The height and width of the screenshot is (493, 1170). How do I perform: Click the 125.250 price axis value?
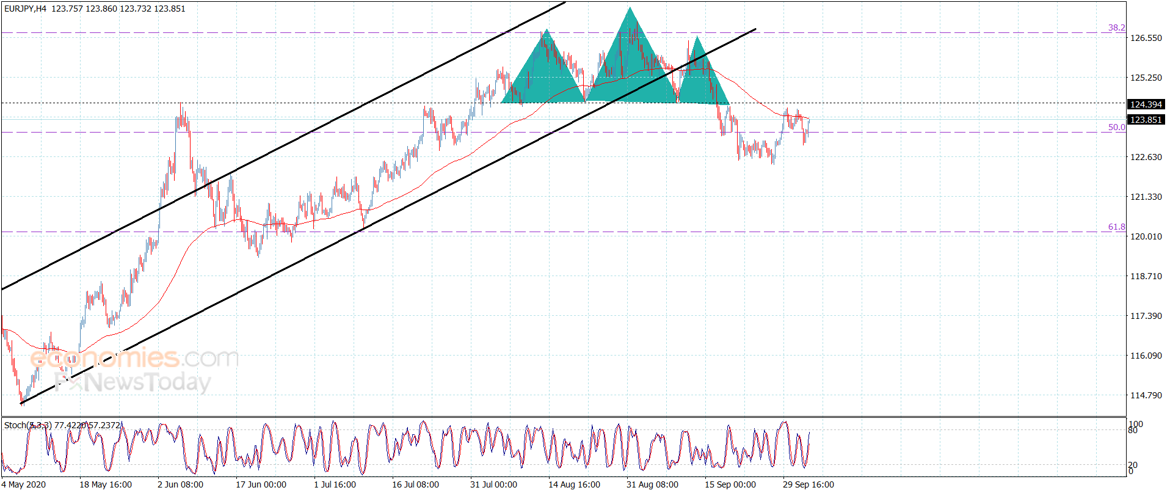click(1146, 78)
